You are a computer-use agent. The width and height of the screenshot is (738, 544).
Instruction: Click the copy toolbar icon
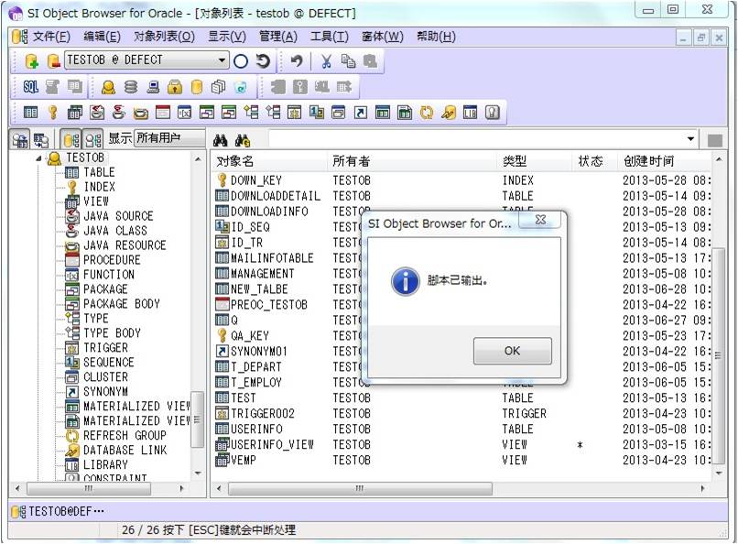351,63
